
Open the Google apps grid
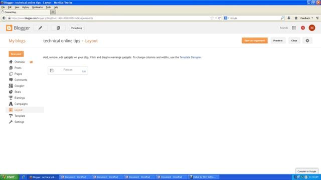pyautogui.click(x=294, y=28)
